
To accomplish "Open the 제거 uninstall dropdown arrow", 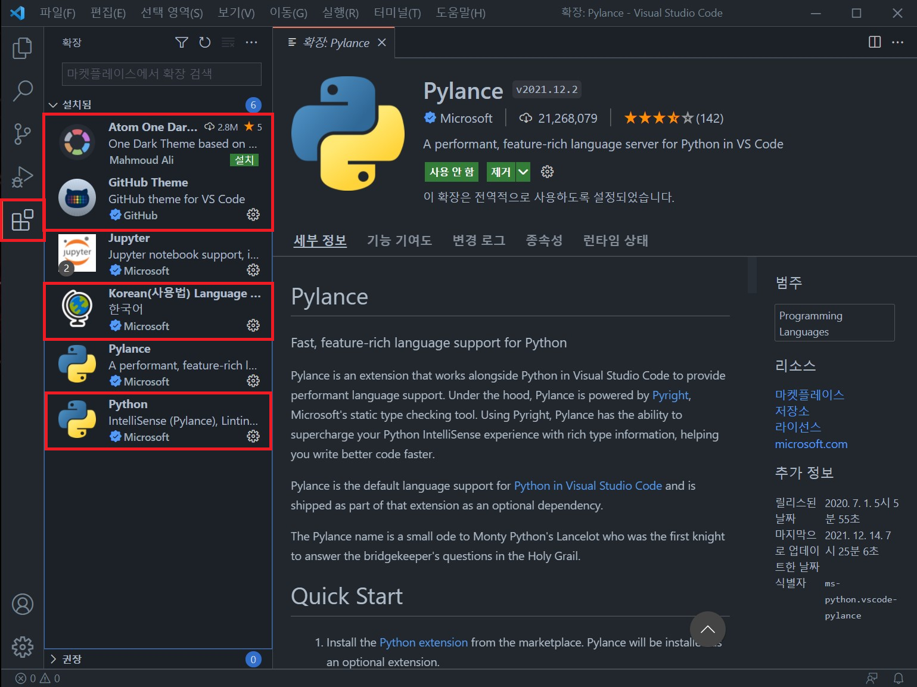I will click(x=523, y=172).
